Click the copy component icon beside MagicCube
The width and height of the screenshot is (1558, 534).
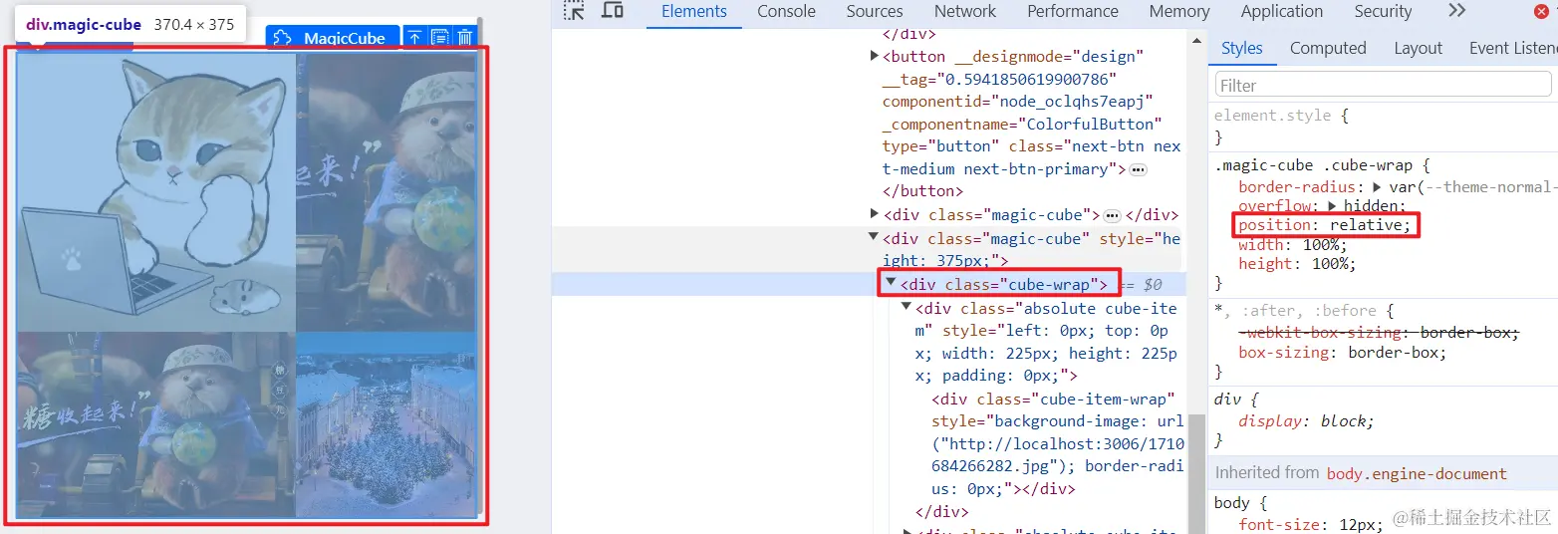(439, 38)
